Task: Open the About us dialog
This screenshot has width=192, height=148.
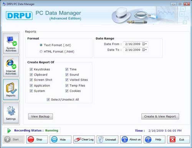Action: 131,140
